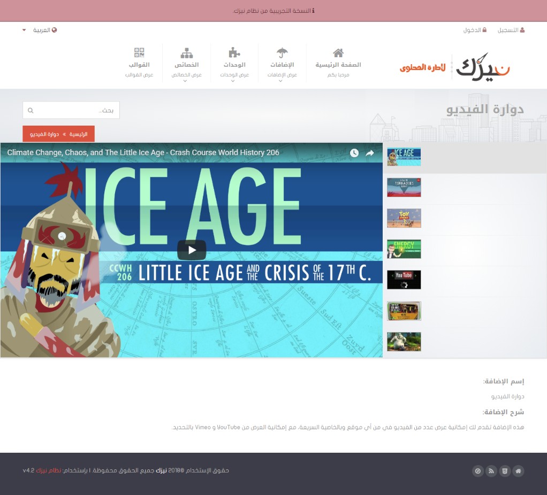
Task: Expand the الوحدات menu
Action: [x=234, y=64]
